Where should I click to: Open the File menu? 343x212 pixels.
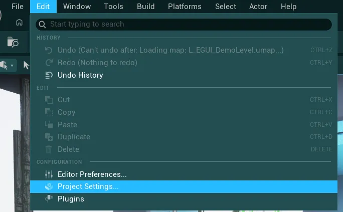pos(18,7)
